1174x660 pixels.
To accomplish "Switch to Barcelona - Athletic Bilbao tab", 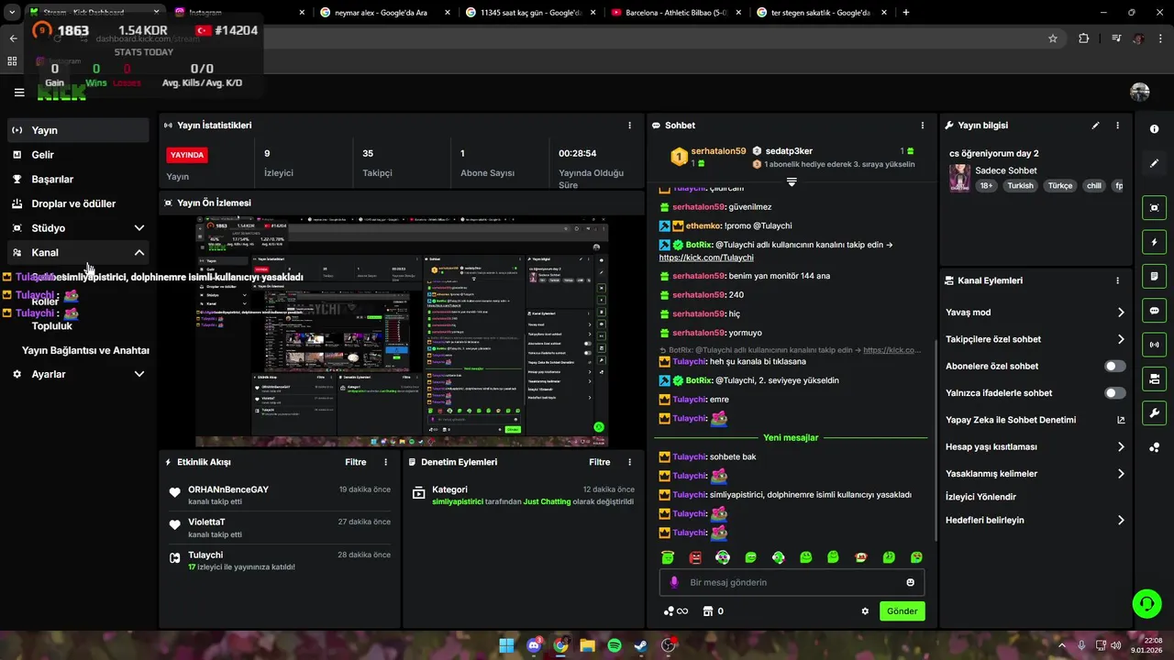I will (677, 13).
